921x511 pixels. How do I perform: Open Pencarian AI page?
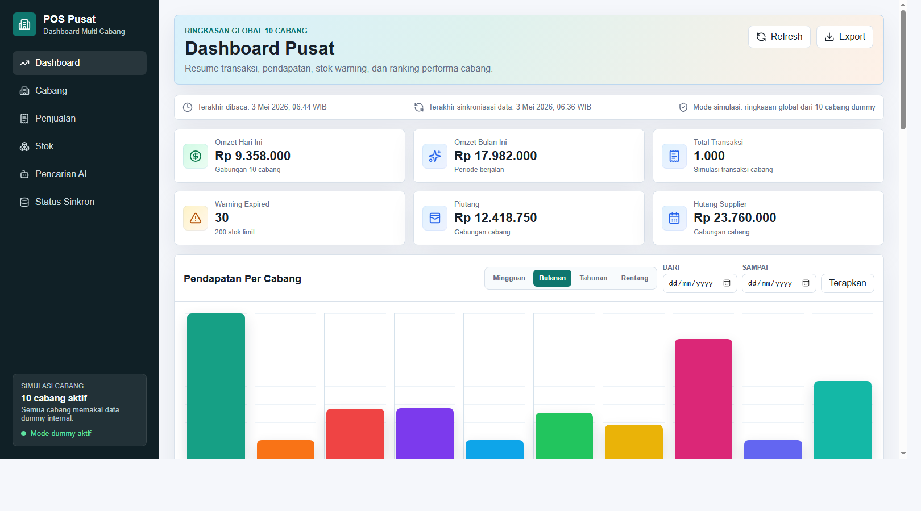coord(80,174)
